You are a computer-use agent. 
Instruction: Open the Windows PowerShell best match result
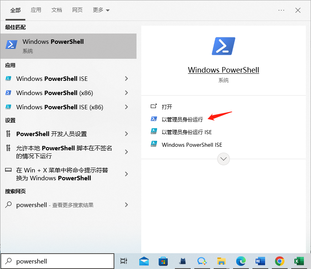click(x=68, y=46)
